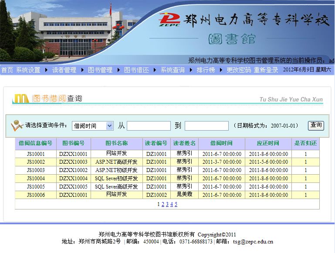Image resolution: width=335 pixels, height=253 pixels.
Task: Open the 系统设置 menu
Action: click(28, 70)
